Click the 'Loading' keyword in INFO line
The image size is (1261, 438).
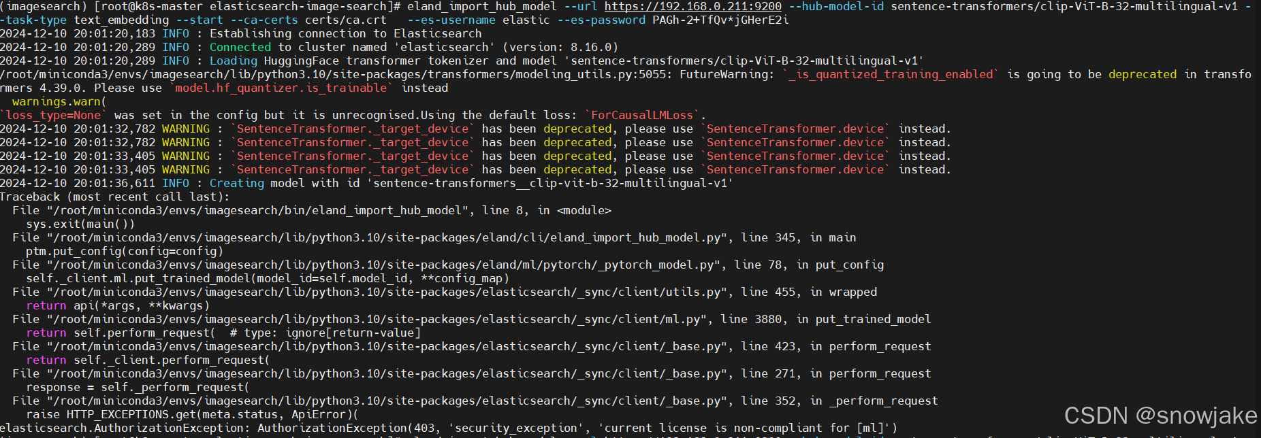click(234, 61)
